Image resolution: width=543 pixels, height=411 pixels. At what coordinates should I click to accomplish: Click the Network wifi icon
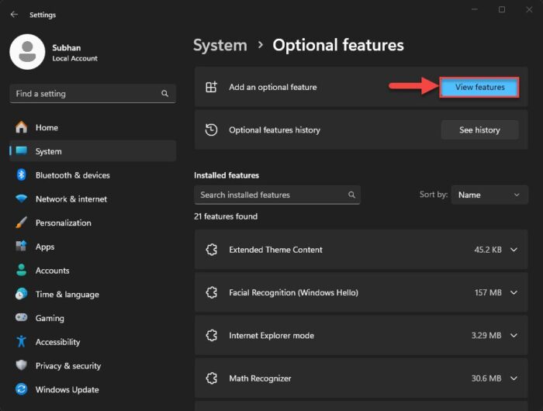[x=22, y=199]
